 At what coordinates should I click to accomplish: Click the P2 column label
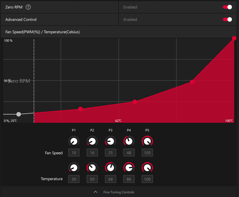[x=92, y=130]
